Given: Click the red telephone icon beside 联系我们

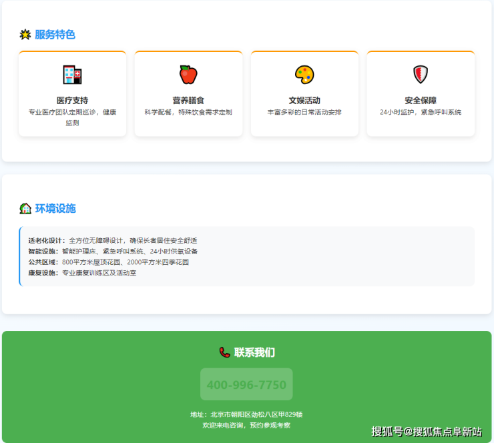Looking at the screenshot, I should [224, 352].
